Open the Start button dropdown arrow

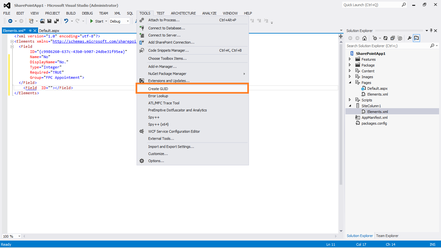click(106, 21)
